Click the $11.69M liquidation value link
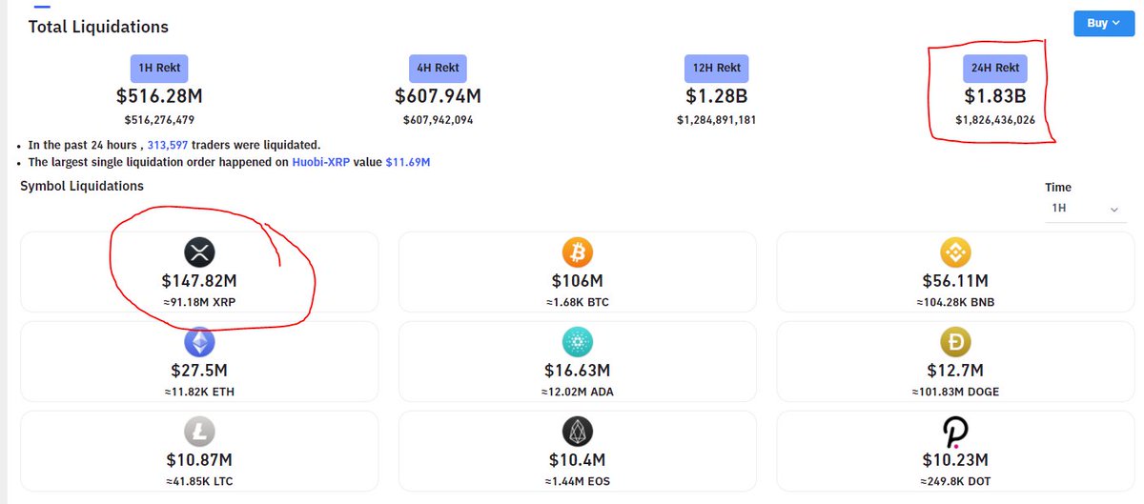1144x504 pixels. [408, 163]
